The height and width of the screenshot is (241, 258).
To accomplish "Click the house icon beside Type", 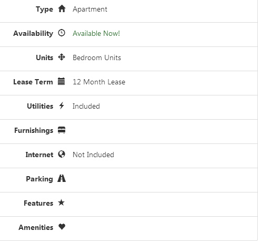I will click(x=62, y=8).
